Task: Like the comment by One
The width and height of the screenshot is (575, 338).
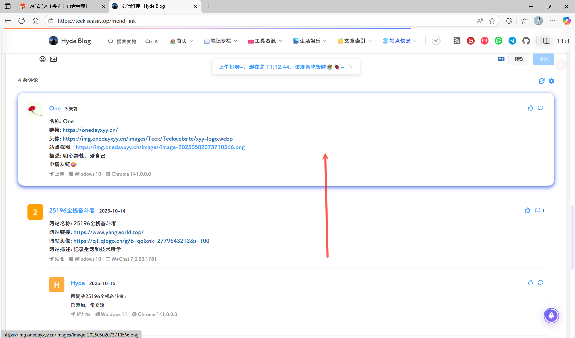Action: click(x=530, y=108)
